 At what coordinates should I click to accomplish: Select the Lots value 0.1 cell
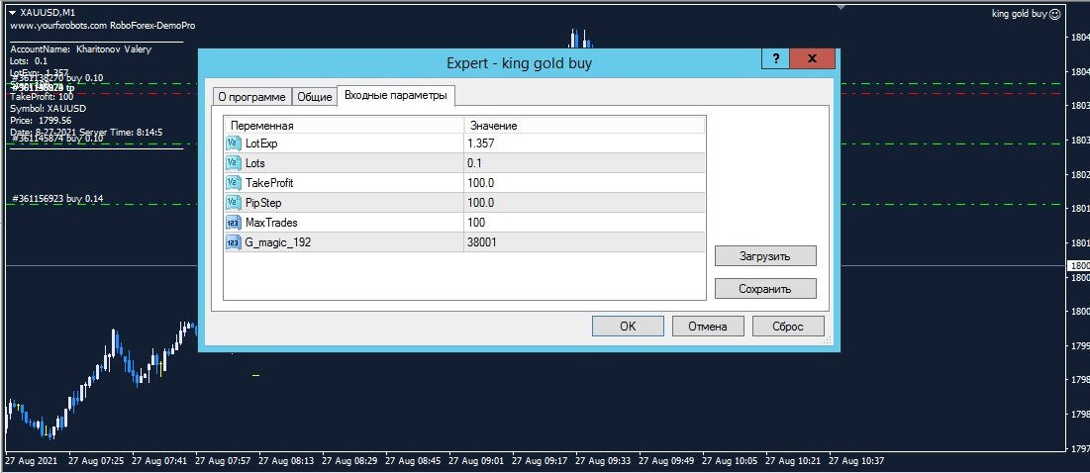[585, 163]
